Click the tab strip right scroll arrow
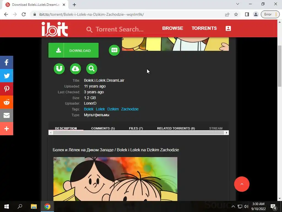This screenshot has width=282, height=212. point(226,133)
